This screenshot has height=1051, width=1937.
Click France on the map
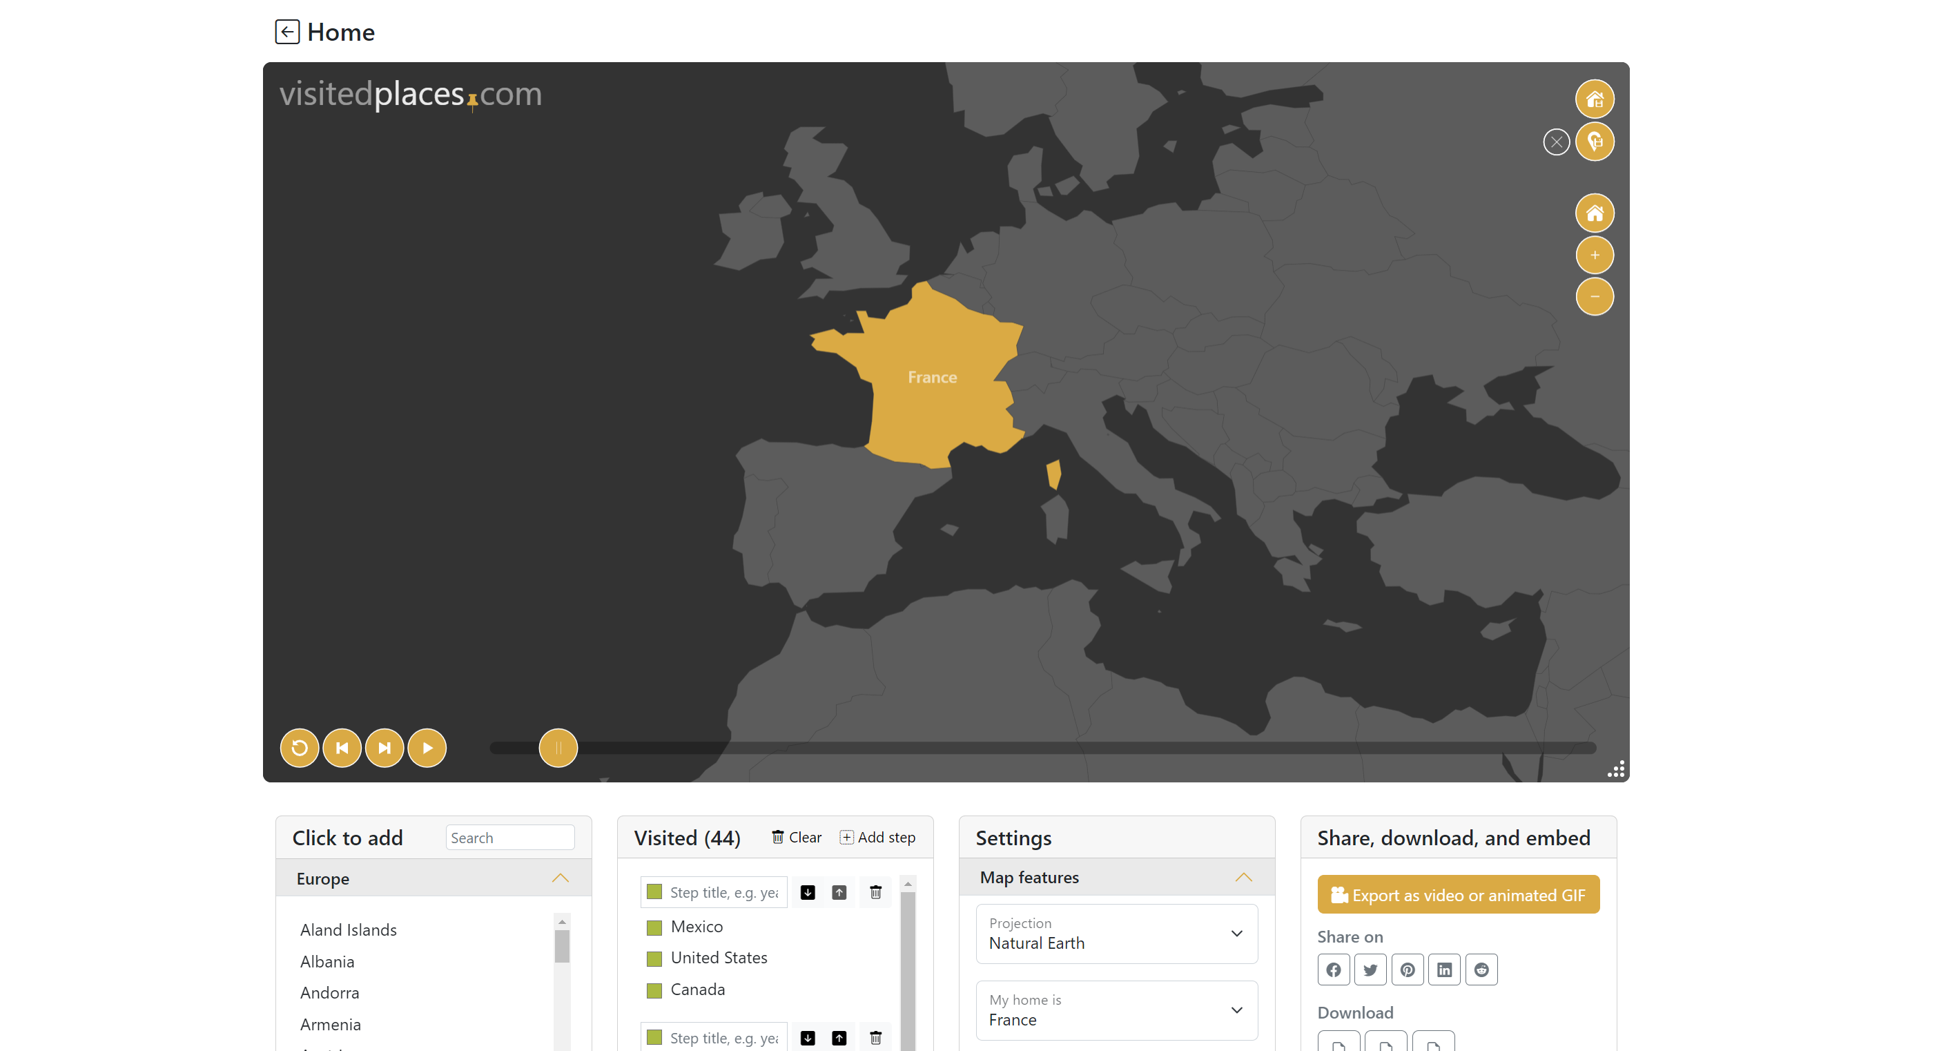(x=932, y=377)
